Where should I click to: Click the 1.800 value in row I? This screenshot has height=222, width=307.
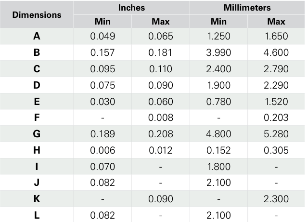click(x=218, y=167)
